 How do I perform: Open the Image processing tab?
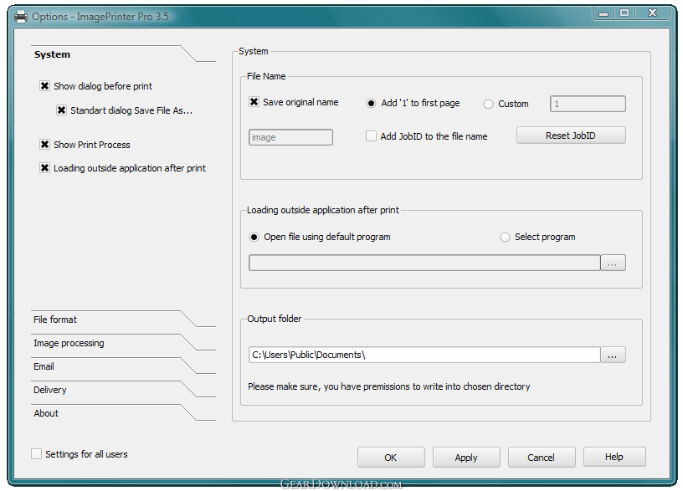69,343
